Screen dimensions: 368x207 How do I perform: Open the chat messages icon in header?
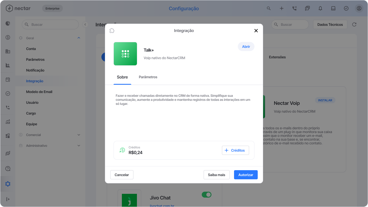point(307,8)
